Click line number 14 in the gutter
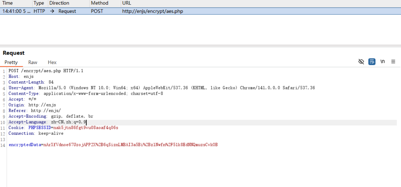Image resolution: width=401 pixels, height=187 pixels. (3, 145)
